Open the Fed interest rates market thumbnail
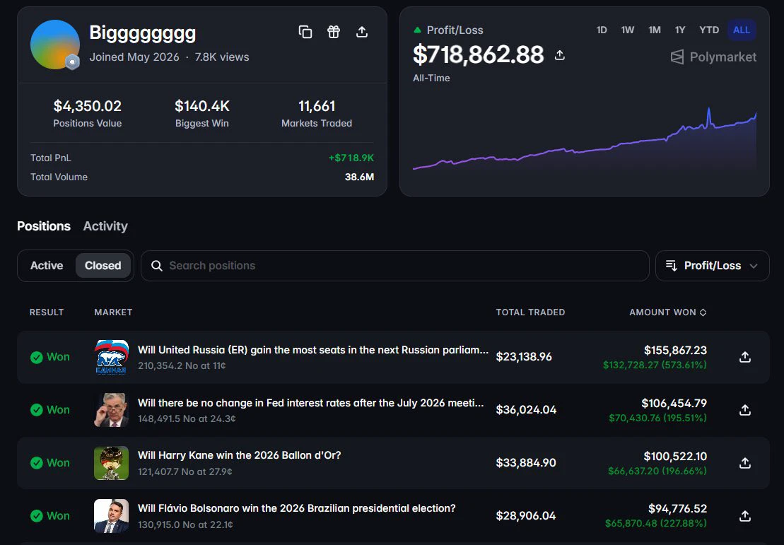784x545 pixels. point(112,410)
